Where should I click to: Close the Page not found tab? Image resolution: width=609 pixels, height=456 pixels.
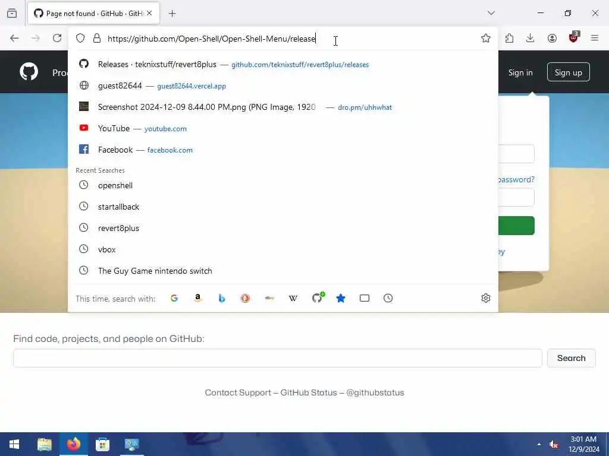click(x=149, y=13)
